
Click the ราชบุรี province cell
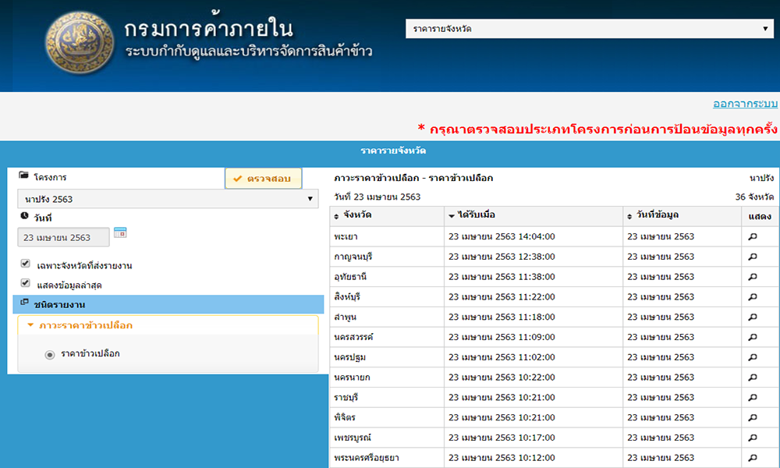[x=387, y=397]
